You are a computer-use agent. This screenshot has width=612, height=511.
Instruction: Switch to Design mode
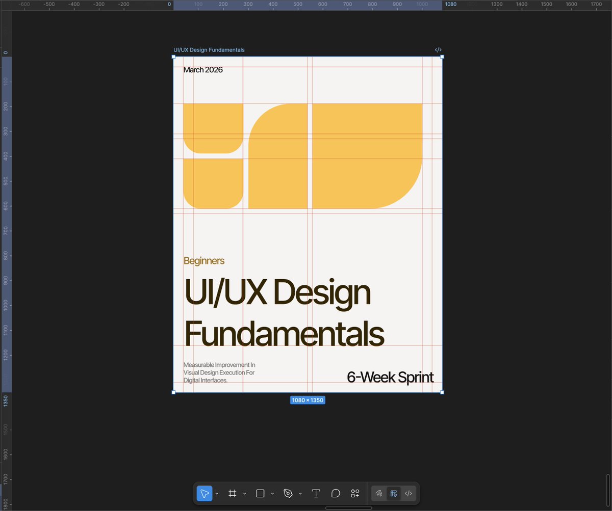[393, 493]
